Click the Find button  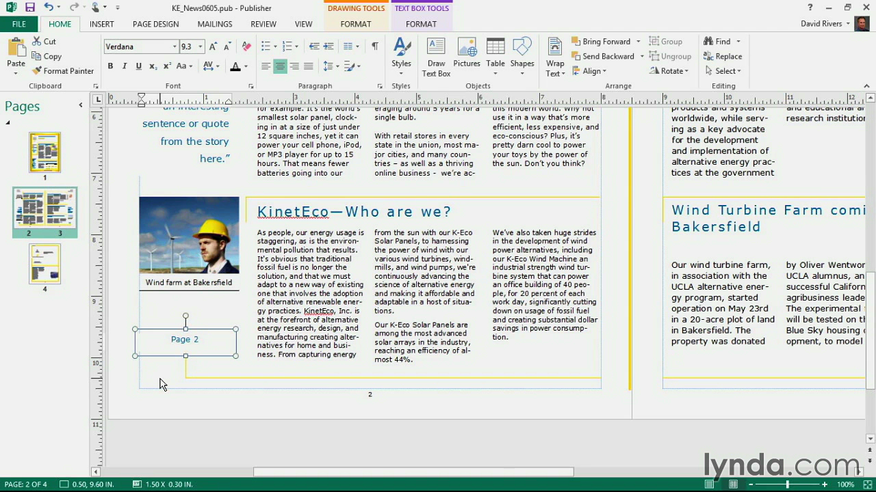tap(717, 42)
